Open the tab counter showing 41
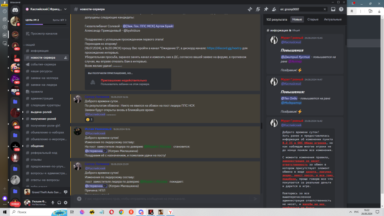Screen dimensions: 384x216 coord(5,35)
